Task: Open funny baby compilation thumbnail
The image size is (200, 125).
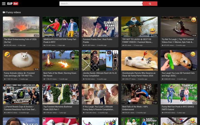Action: pos(100,94)
